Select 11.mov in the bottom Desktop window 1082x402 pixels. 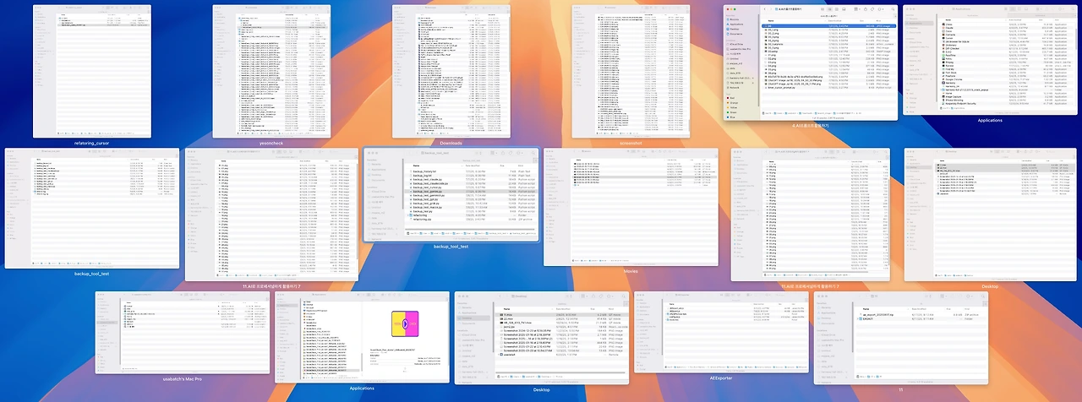pos(562,314)
